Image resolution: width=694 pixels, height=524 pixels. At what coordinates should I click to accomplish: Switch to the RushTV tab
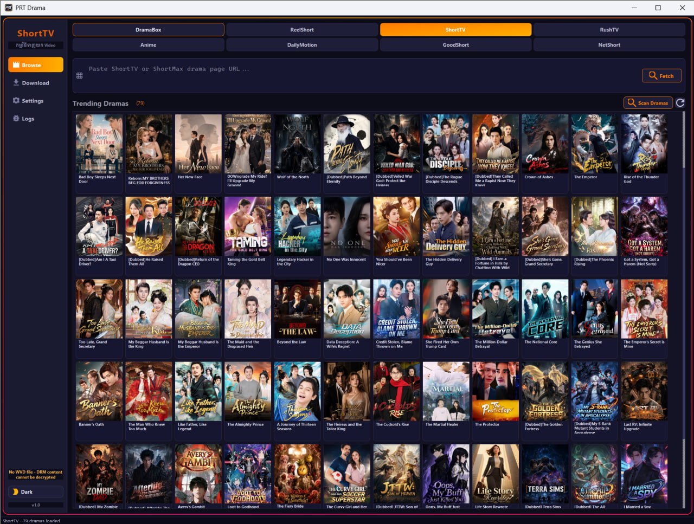609,30
